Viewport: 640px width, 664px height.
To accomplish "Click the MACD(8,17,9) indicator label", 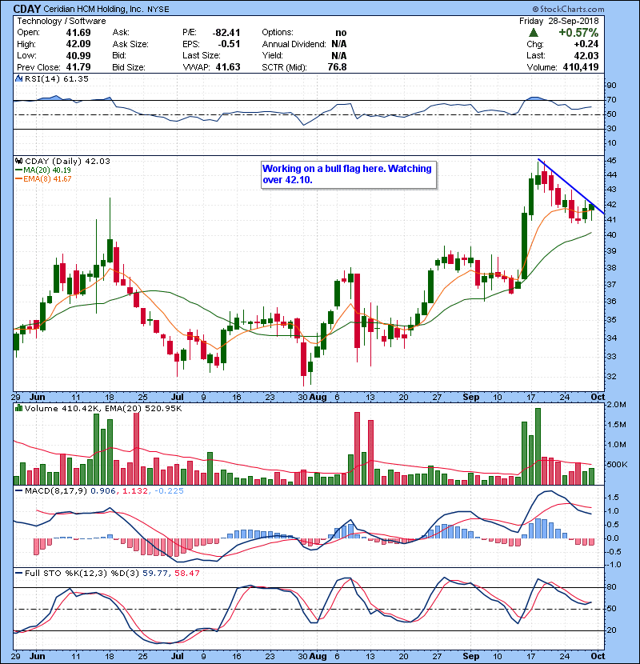I will 56,491.
